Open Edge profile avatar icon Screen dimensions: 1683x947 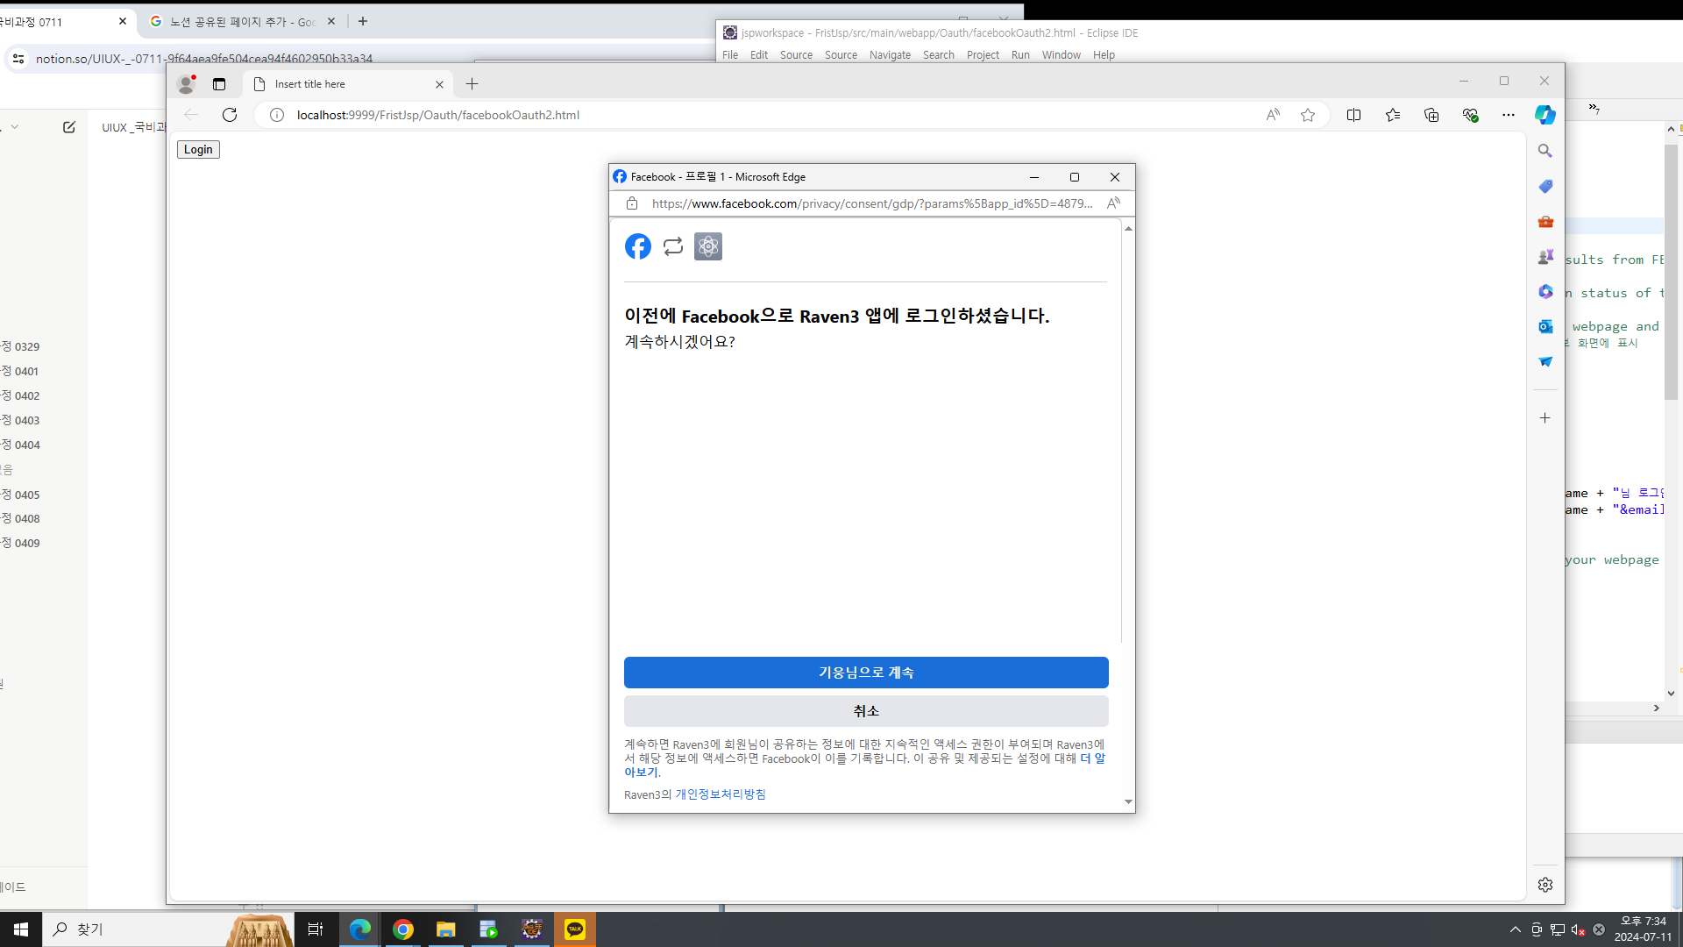186,84
